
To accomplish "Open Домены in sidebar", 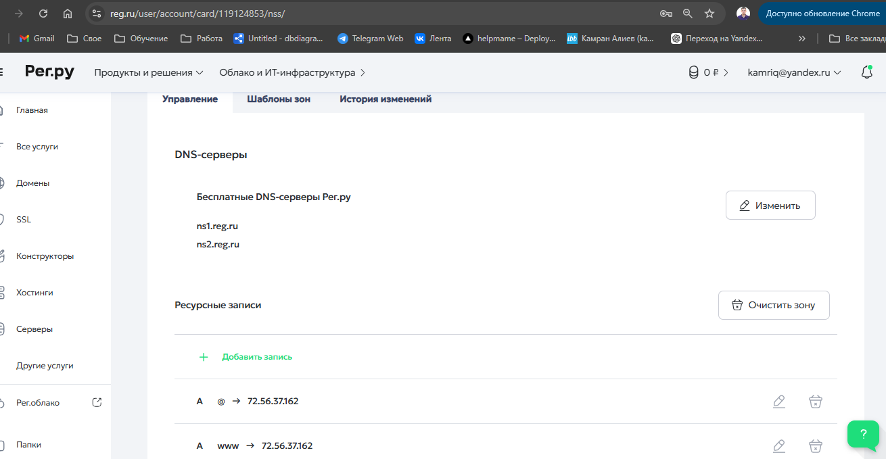I will (33, 183).
